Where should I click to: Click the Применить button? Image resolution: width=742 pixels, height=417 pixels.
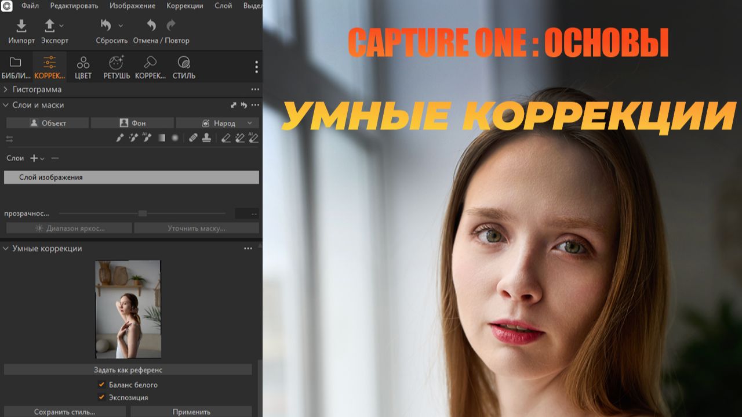click(191, 411)
